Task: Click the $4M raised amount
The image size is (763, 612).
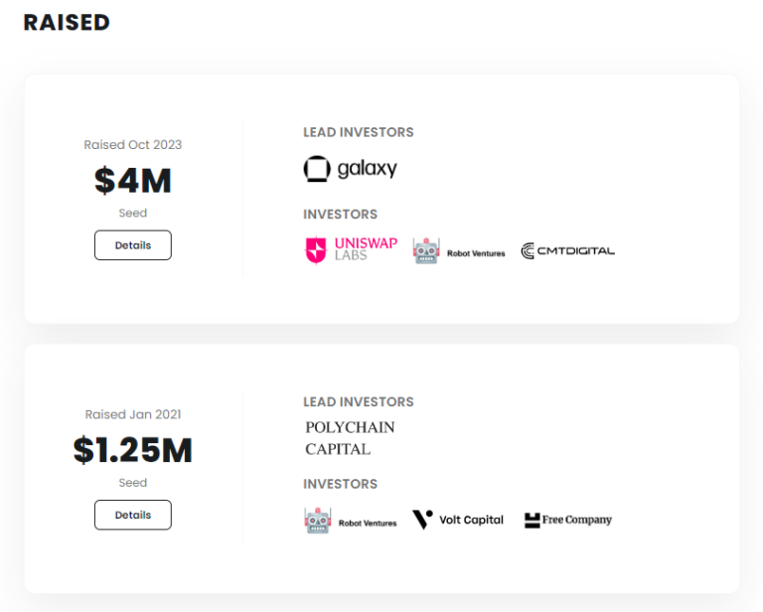Action: (x=133, y=181)
